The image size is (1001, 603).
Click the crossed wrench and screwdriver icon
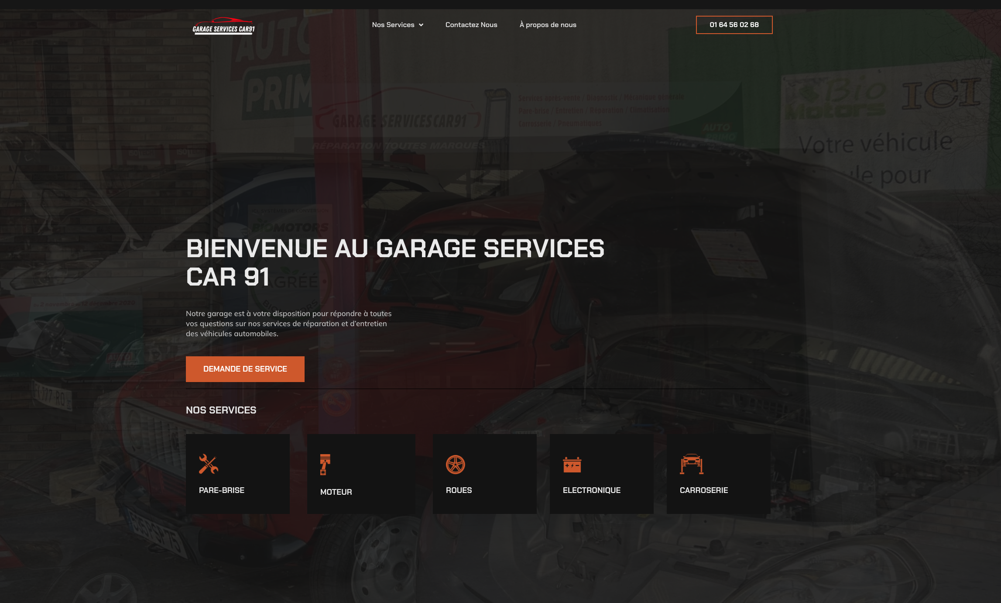pyautogui.click(x=208, y=464)
